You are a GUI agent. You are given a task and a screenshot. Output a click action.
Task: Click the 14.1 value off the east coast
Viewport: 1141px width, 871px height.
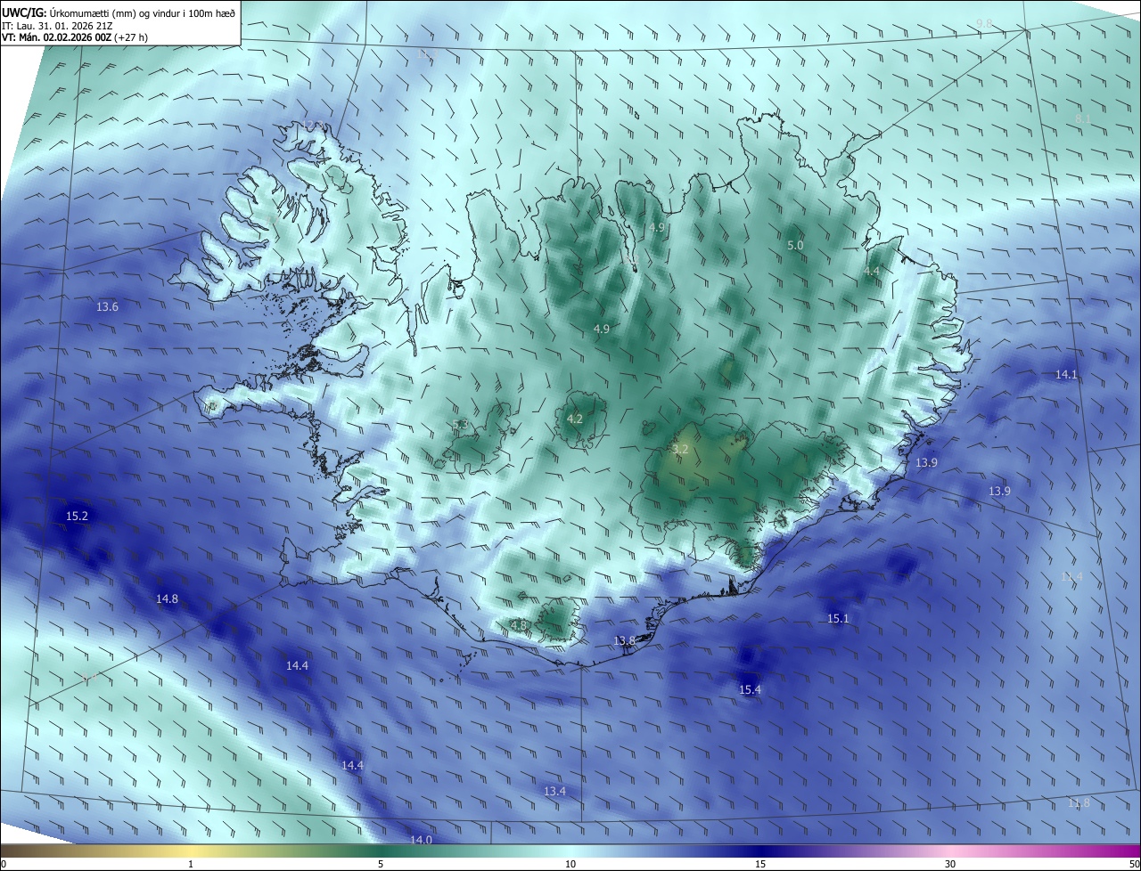1066,375
